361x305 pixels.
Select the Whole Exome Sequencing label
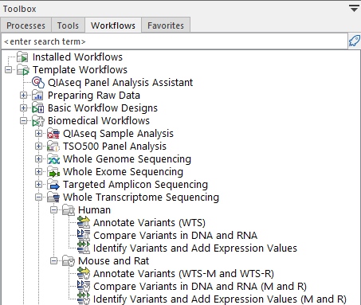[123, 172]
